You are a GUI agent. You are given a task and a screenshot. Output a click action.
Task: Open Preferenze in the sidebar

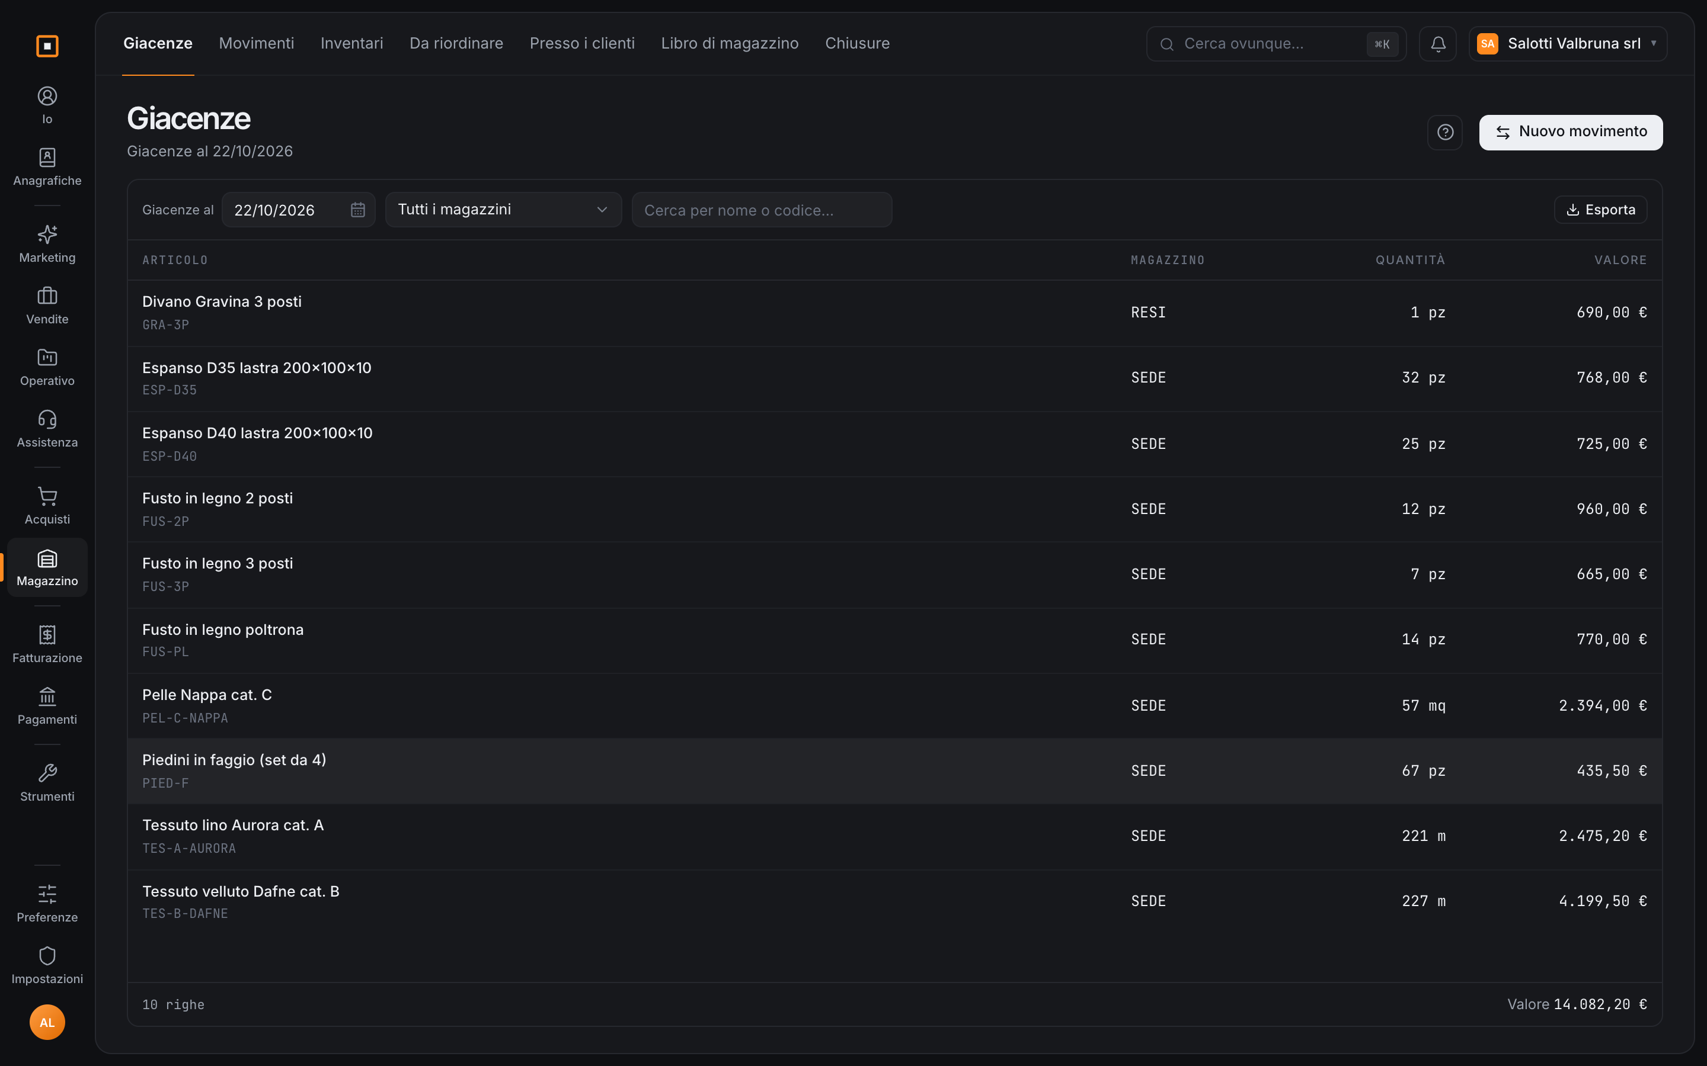pos(47,904)
